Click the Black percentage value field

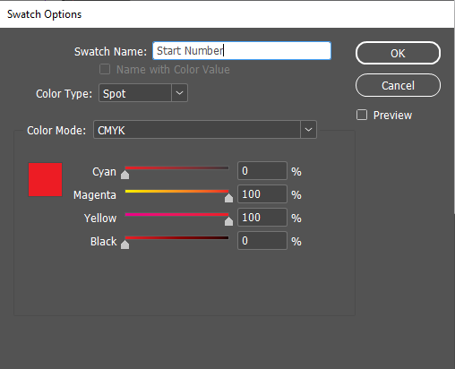262,240
